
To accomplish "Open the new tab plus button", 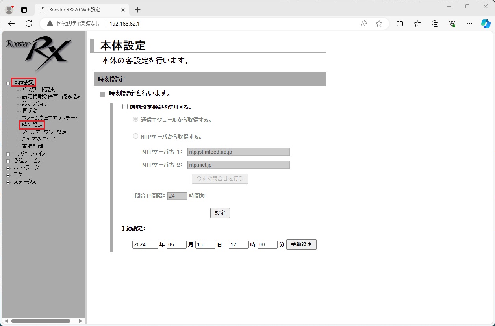I will [137, 9].
